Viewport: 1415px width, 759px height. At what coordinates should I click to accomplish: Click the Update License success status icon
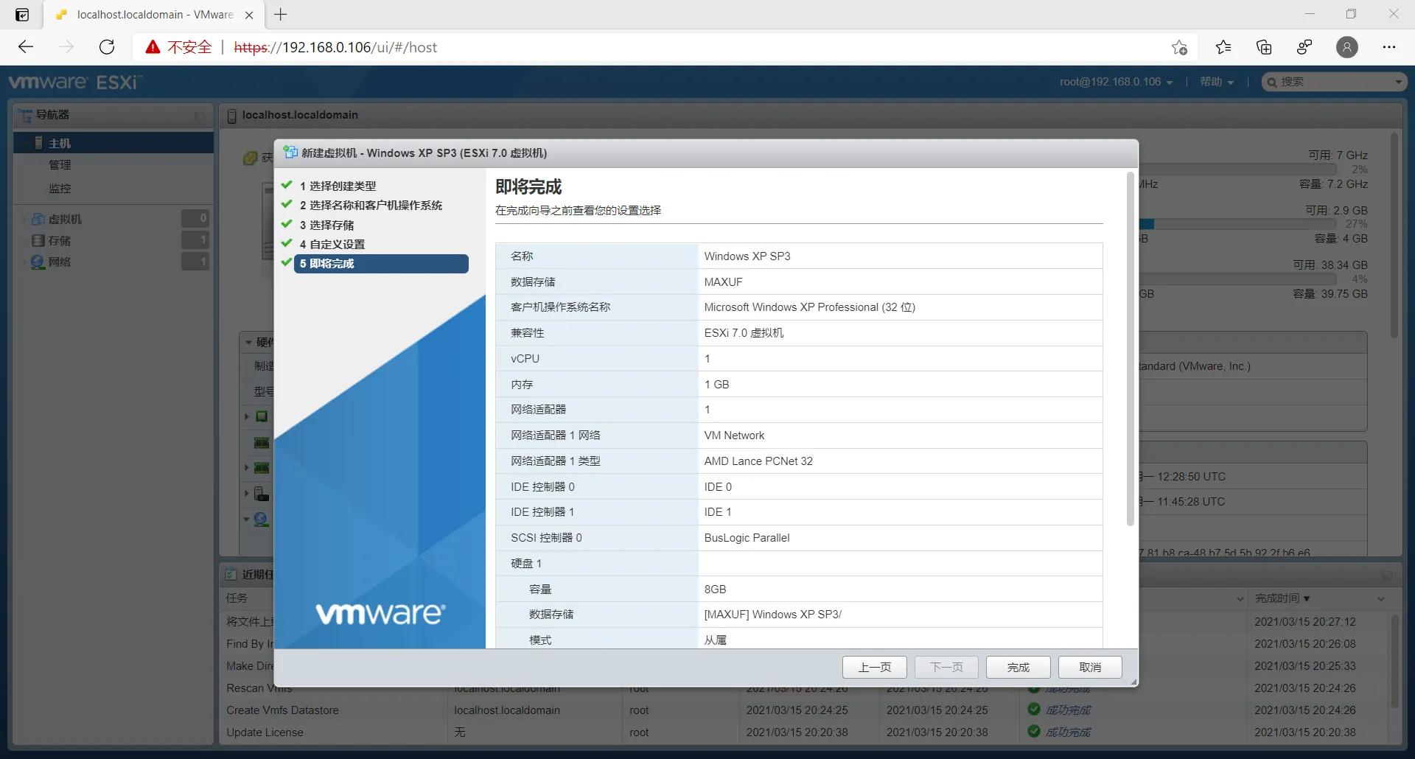1034,731
